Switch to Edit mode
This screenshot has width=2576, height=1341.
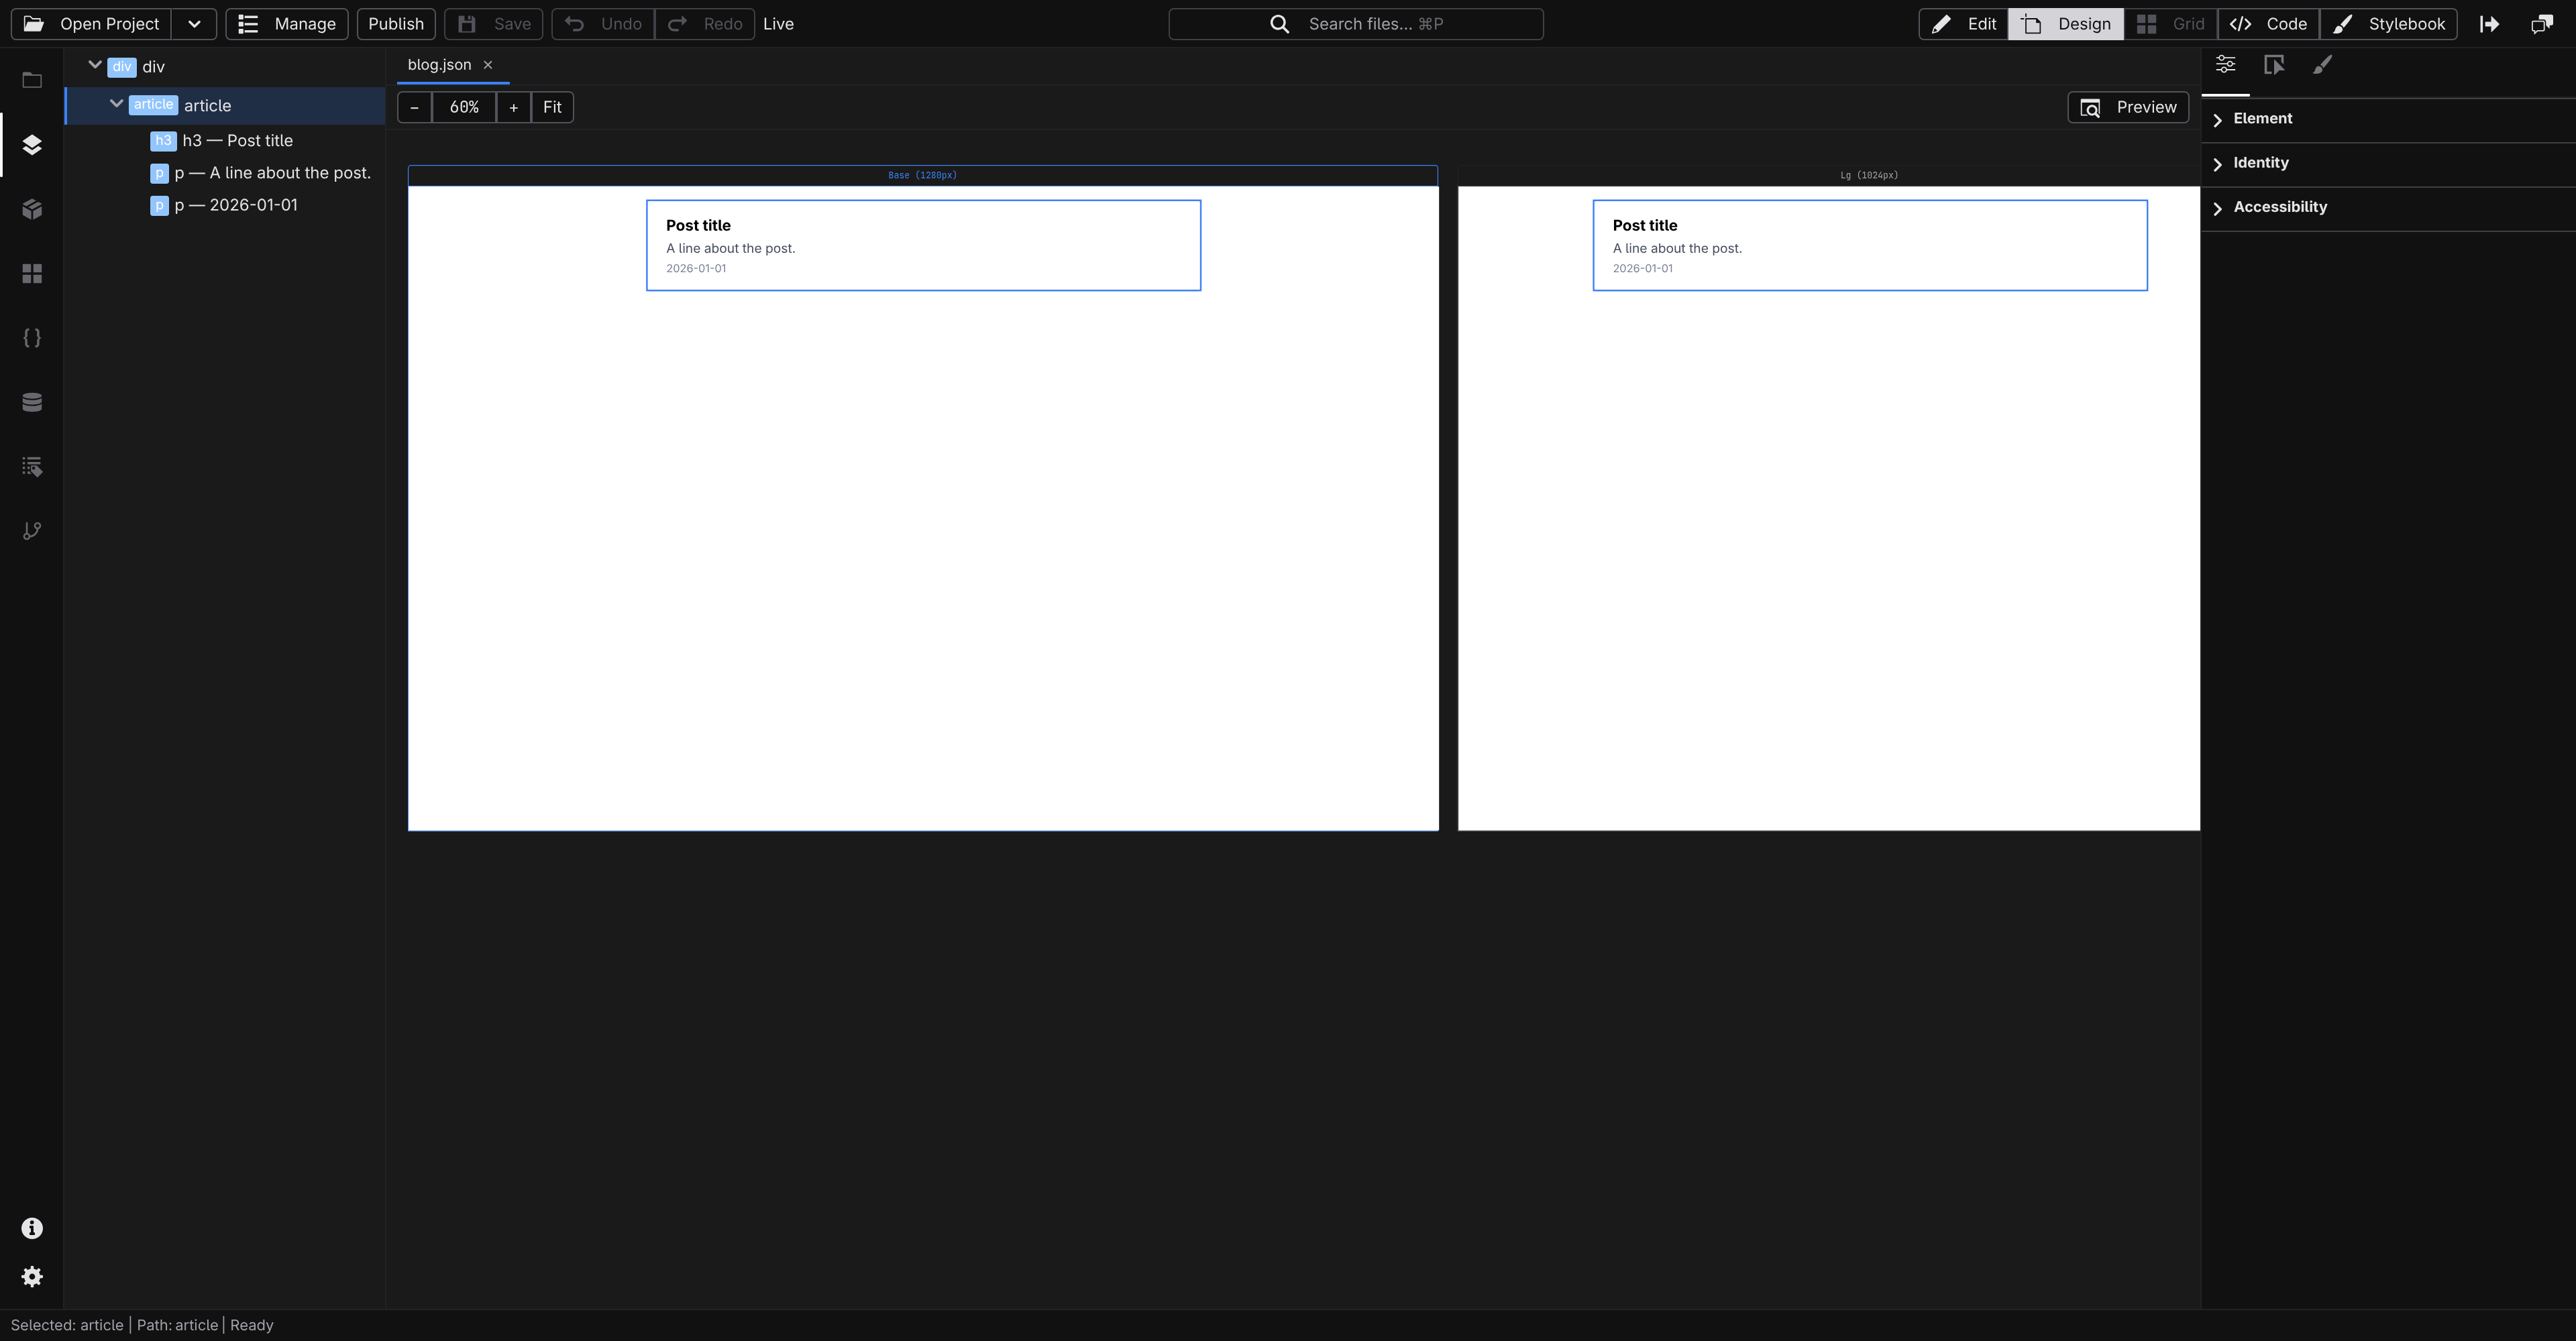[x=1963, y=24]
